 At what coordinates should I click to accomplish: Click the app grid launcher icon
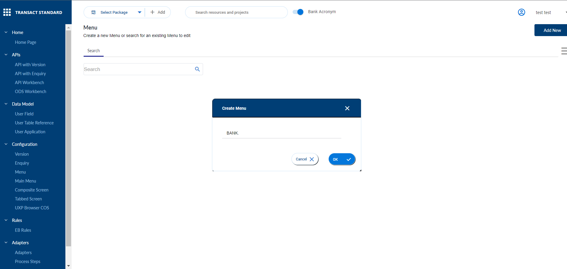pos(7,12)
